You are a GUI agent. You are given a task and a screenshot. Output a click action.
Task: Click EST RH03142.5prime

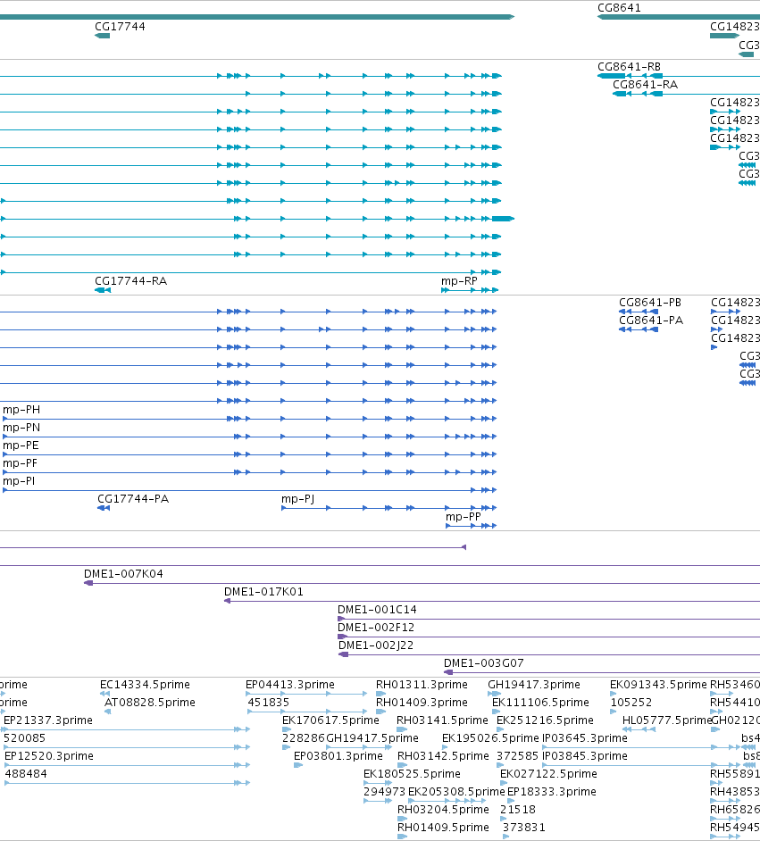(x=443, y=756)
